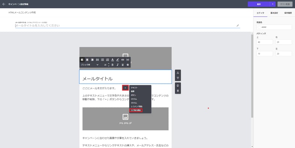Choose カゴ落ち商品 from the add-content menu
The height and width of the screenshot is (148, 295).
click(136, 110)
